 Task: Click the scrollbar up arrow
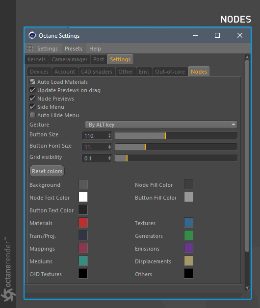[x=247, y=57]
